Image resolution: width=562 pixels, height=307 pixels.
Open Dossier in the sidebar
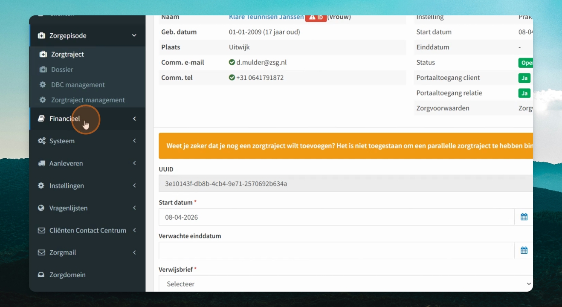(62, 70)
